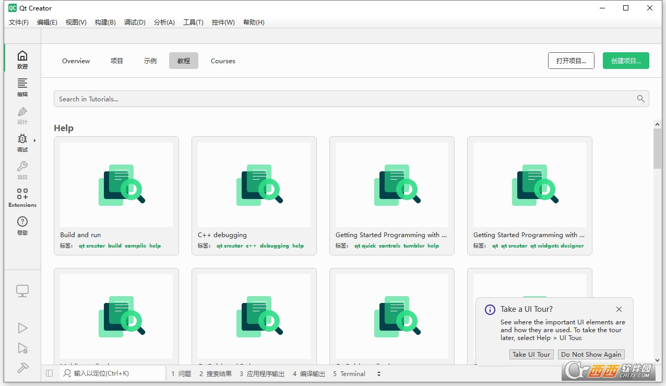Switch to the 示例 tab

click(150, 61)
